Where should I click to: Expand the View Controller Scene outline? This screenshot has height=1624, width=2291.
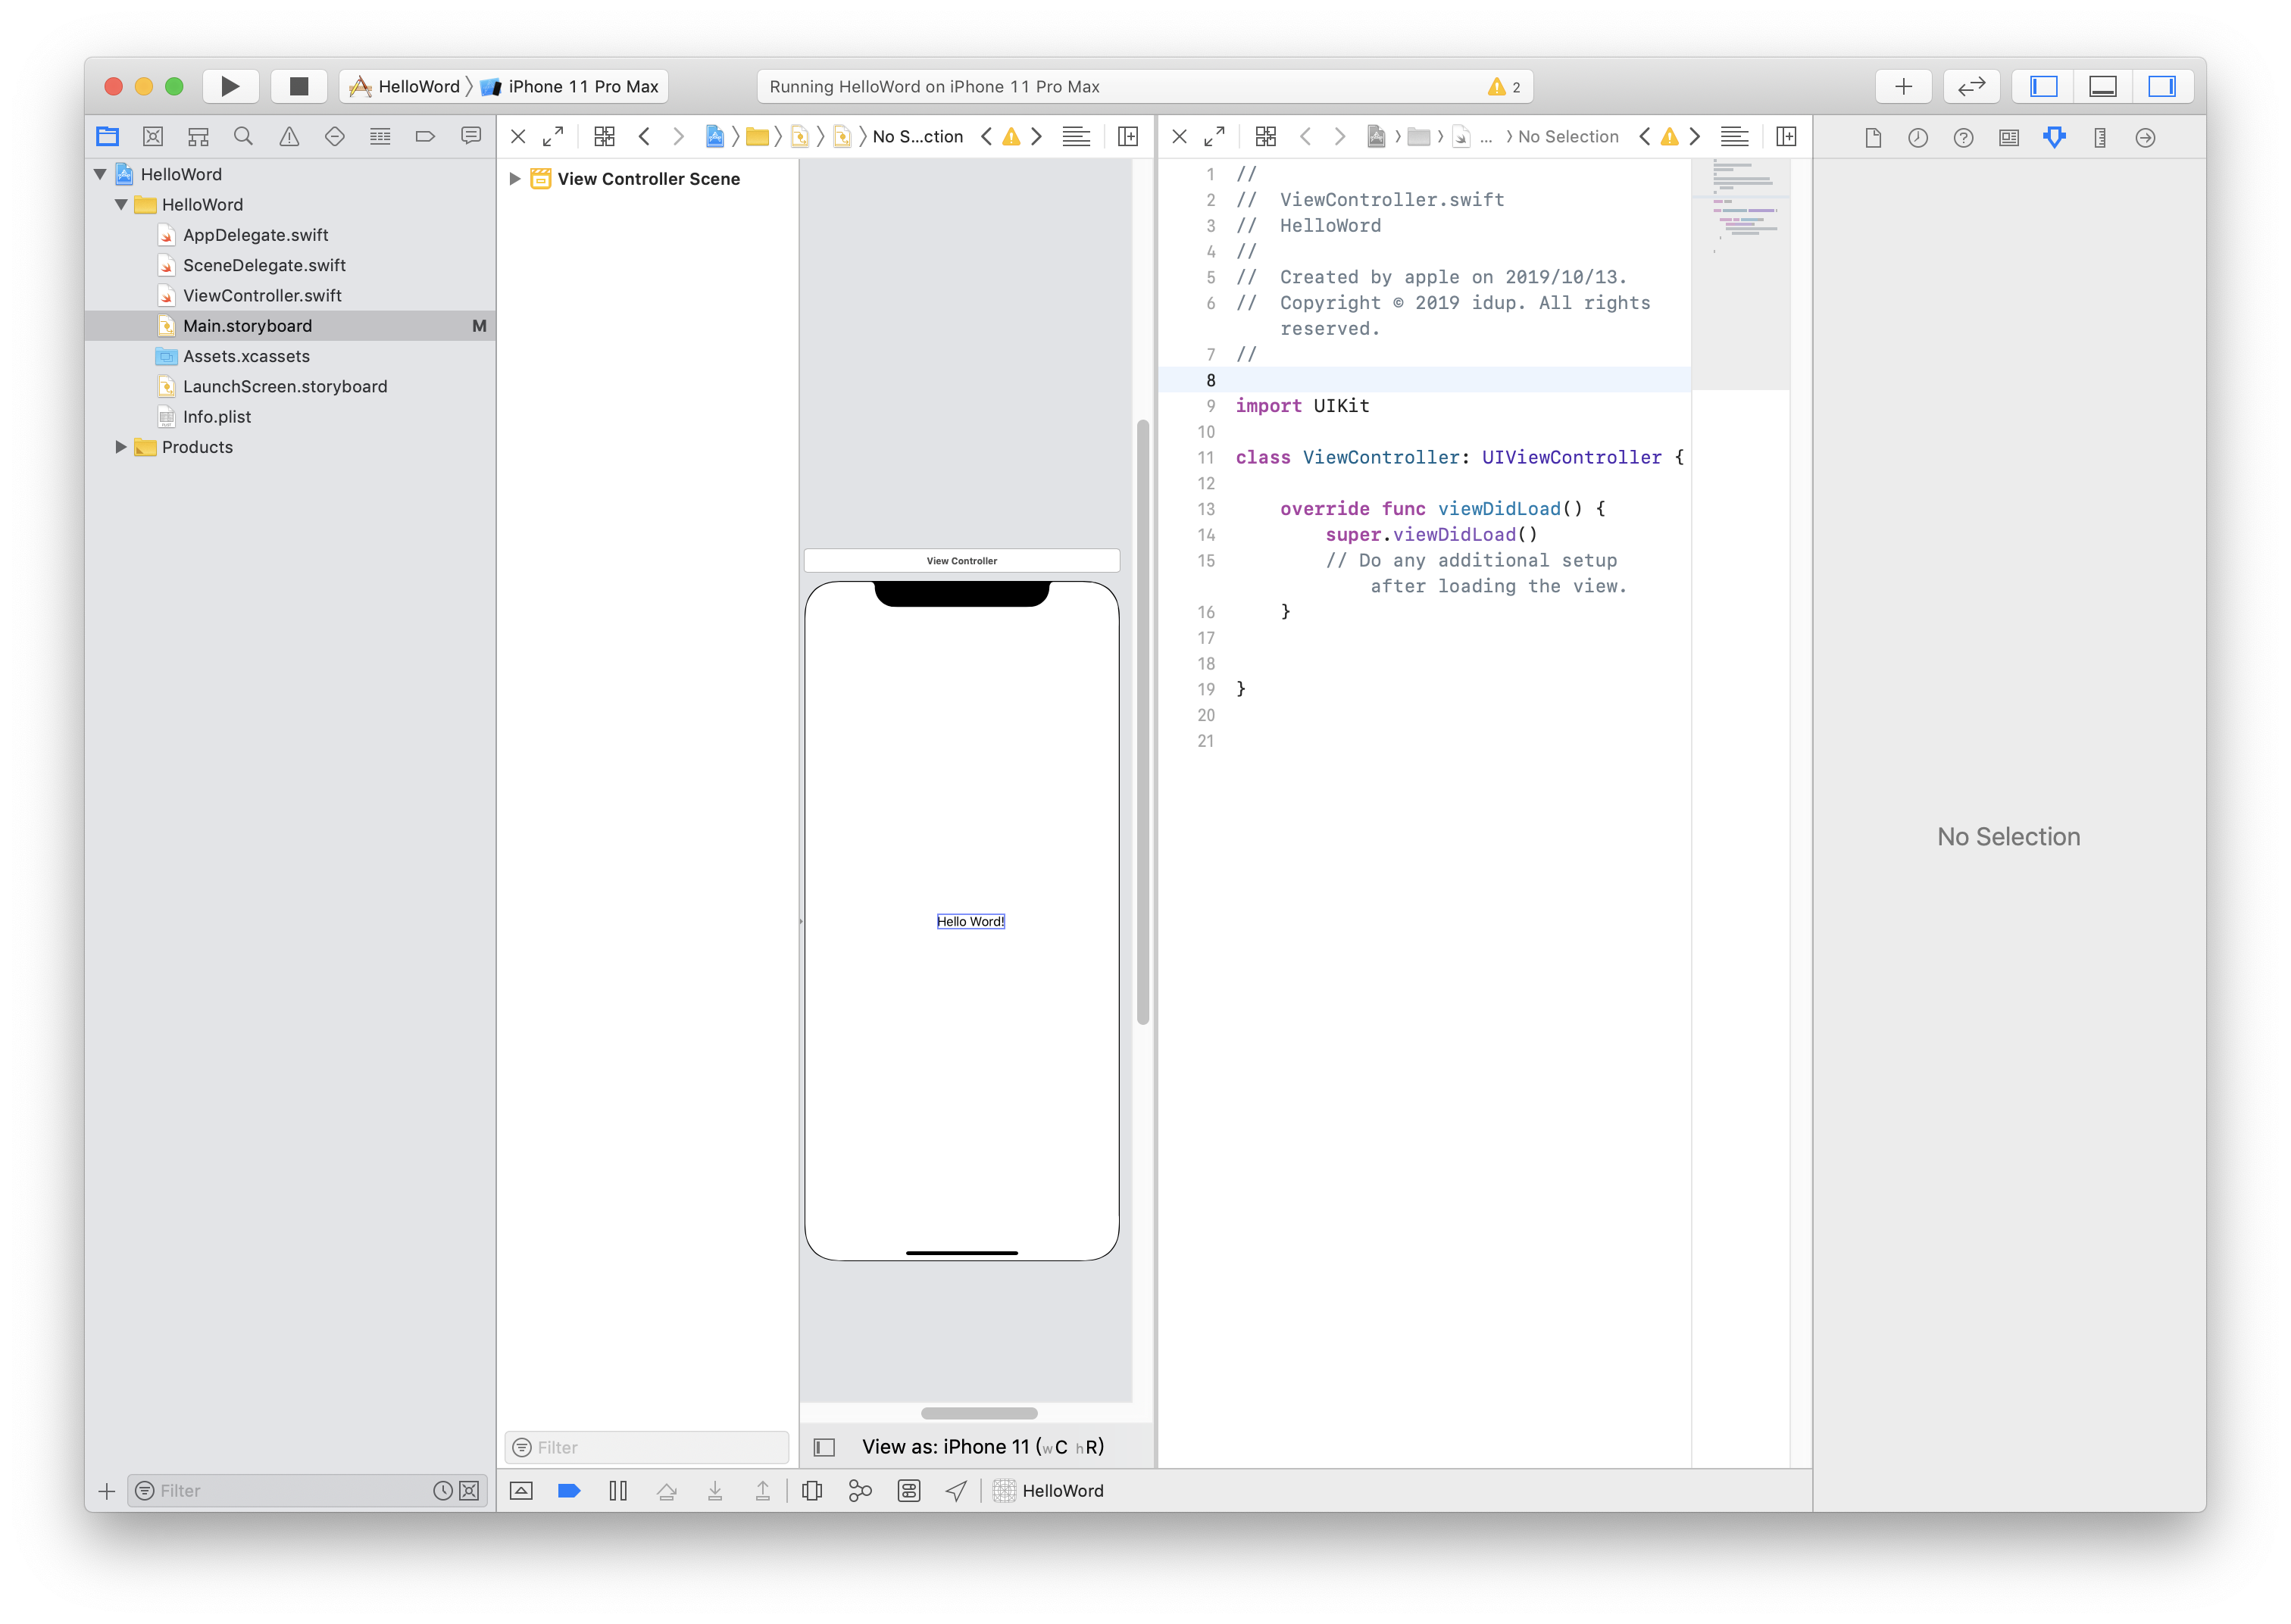click(514, 179)
